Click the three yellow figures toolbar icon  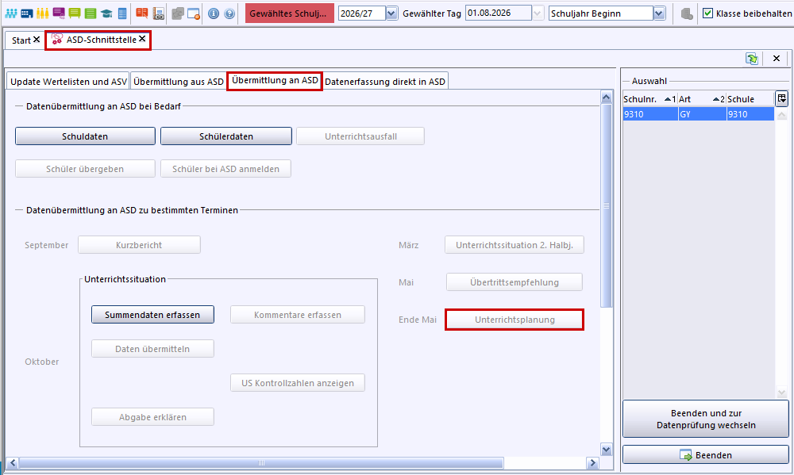(x=43, y=13)
